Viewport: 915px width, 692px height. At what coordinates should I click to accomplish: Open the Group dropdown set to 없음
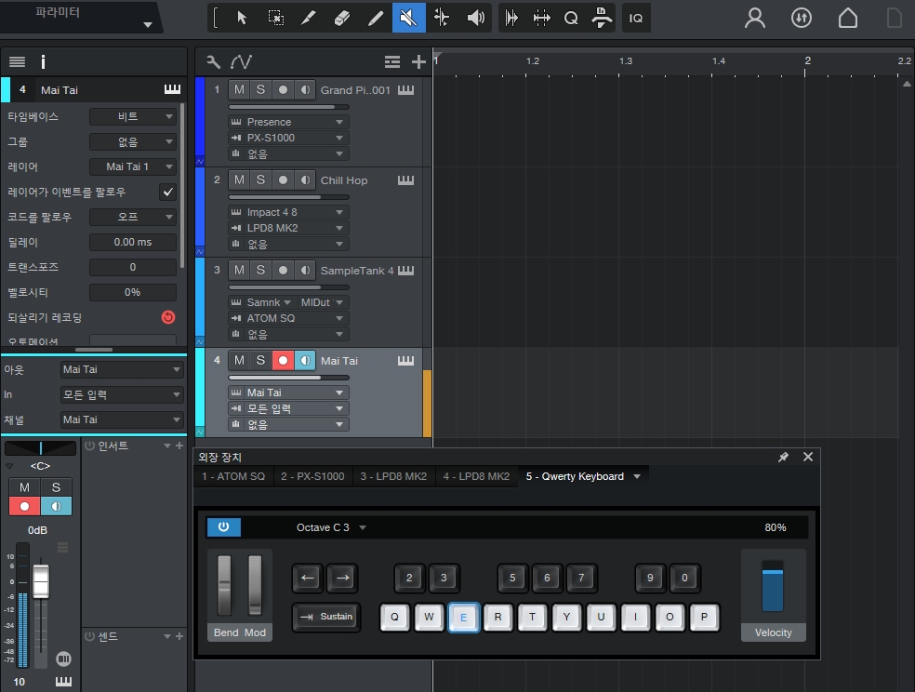133,141
